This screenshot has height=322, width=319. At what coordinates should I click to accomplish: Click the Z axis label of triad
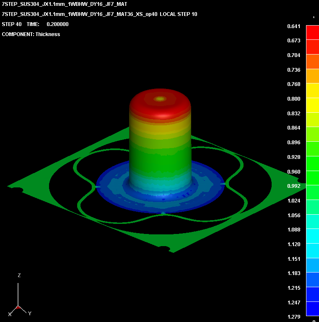(19, 275)
